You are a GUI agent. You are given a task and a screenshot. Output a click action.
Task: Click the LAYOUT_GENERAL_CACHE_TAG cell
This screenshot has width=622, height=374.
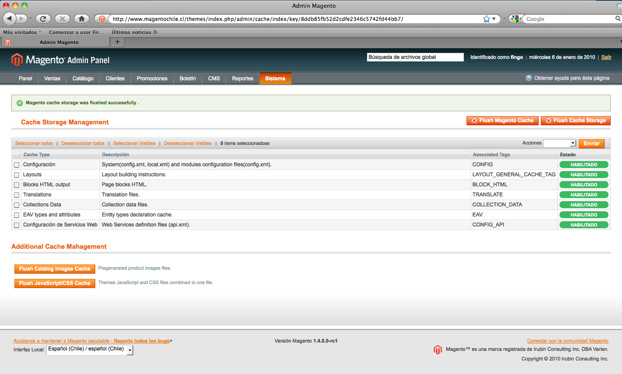[514, 175]
